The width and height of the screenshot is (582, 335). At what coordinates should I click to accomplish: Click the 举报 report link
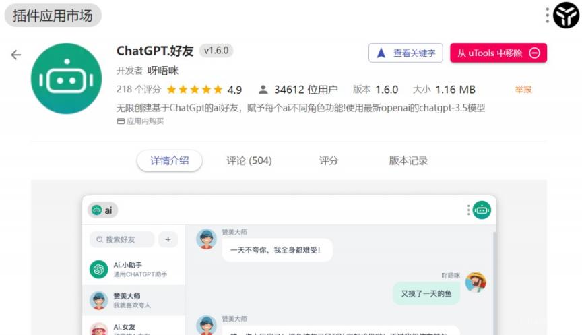click(x=523, y=90)
